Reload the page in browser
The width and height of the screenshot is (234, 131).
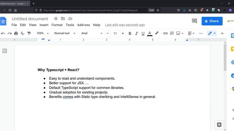click(x=10, y=10)
